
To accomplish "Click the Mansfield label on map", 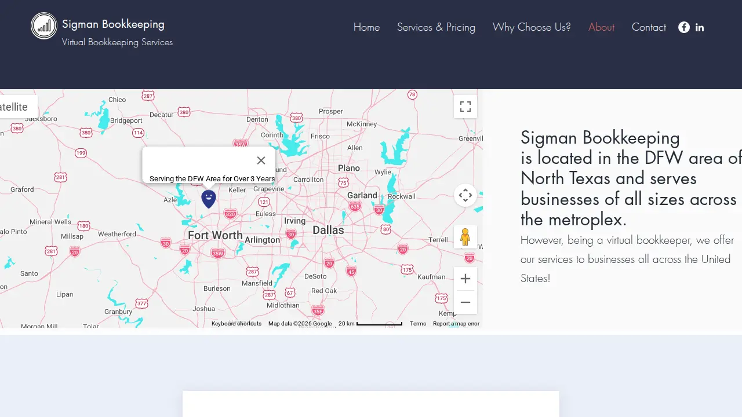I will (x=257, y=283).
